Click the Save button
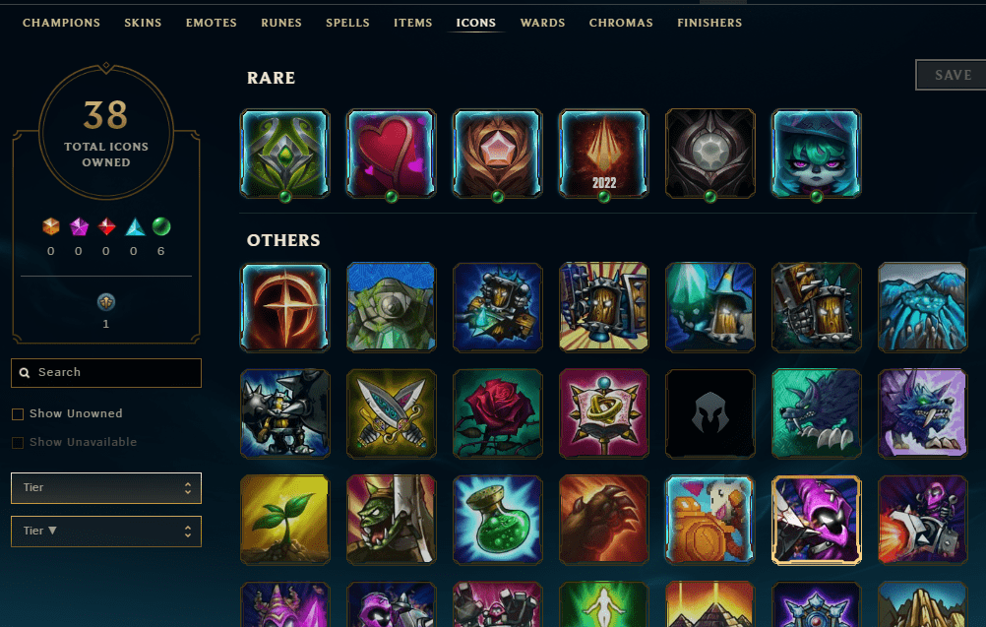Image resolution: width=986 pixels, height=627 pixels. point(952,75)
